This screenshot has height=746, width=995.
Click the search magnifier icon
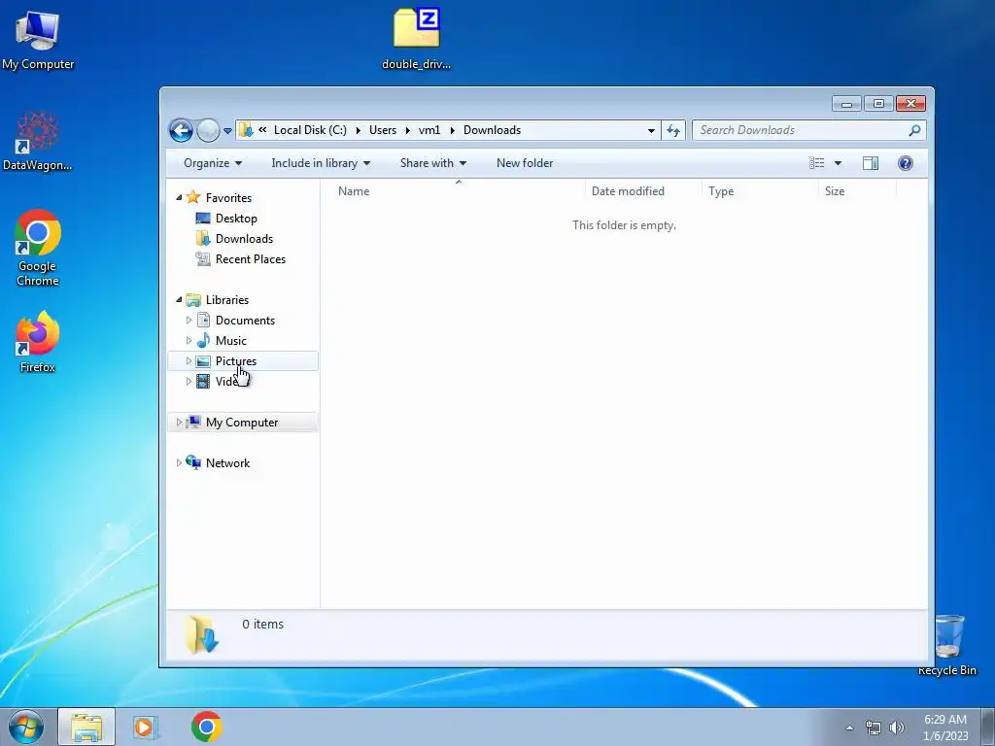(914, 130)
